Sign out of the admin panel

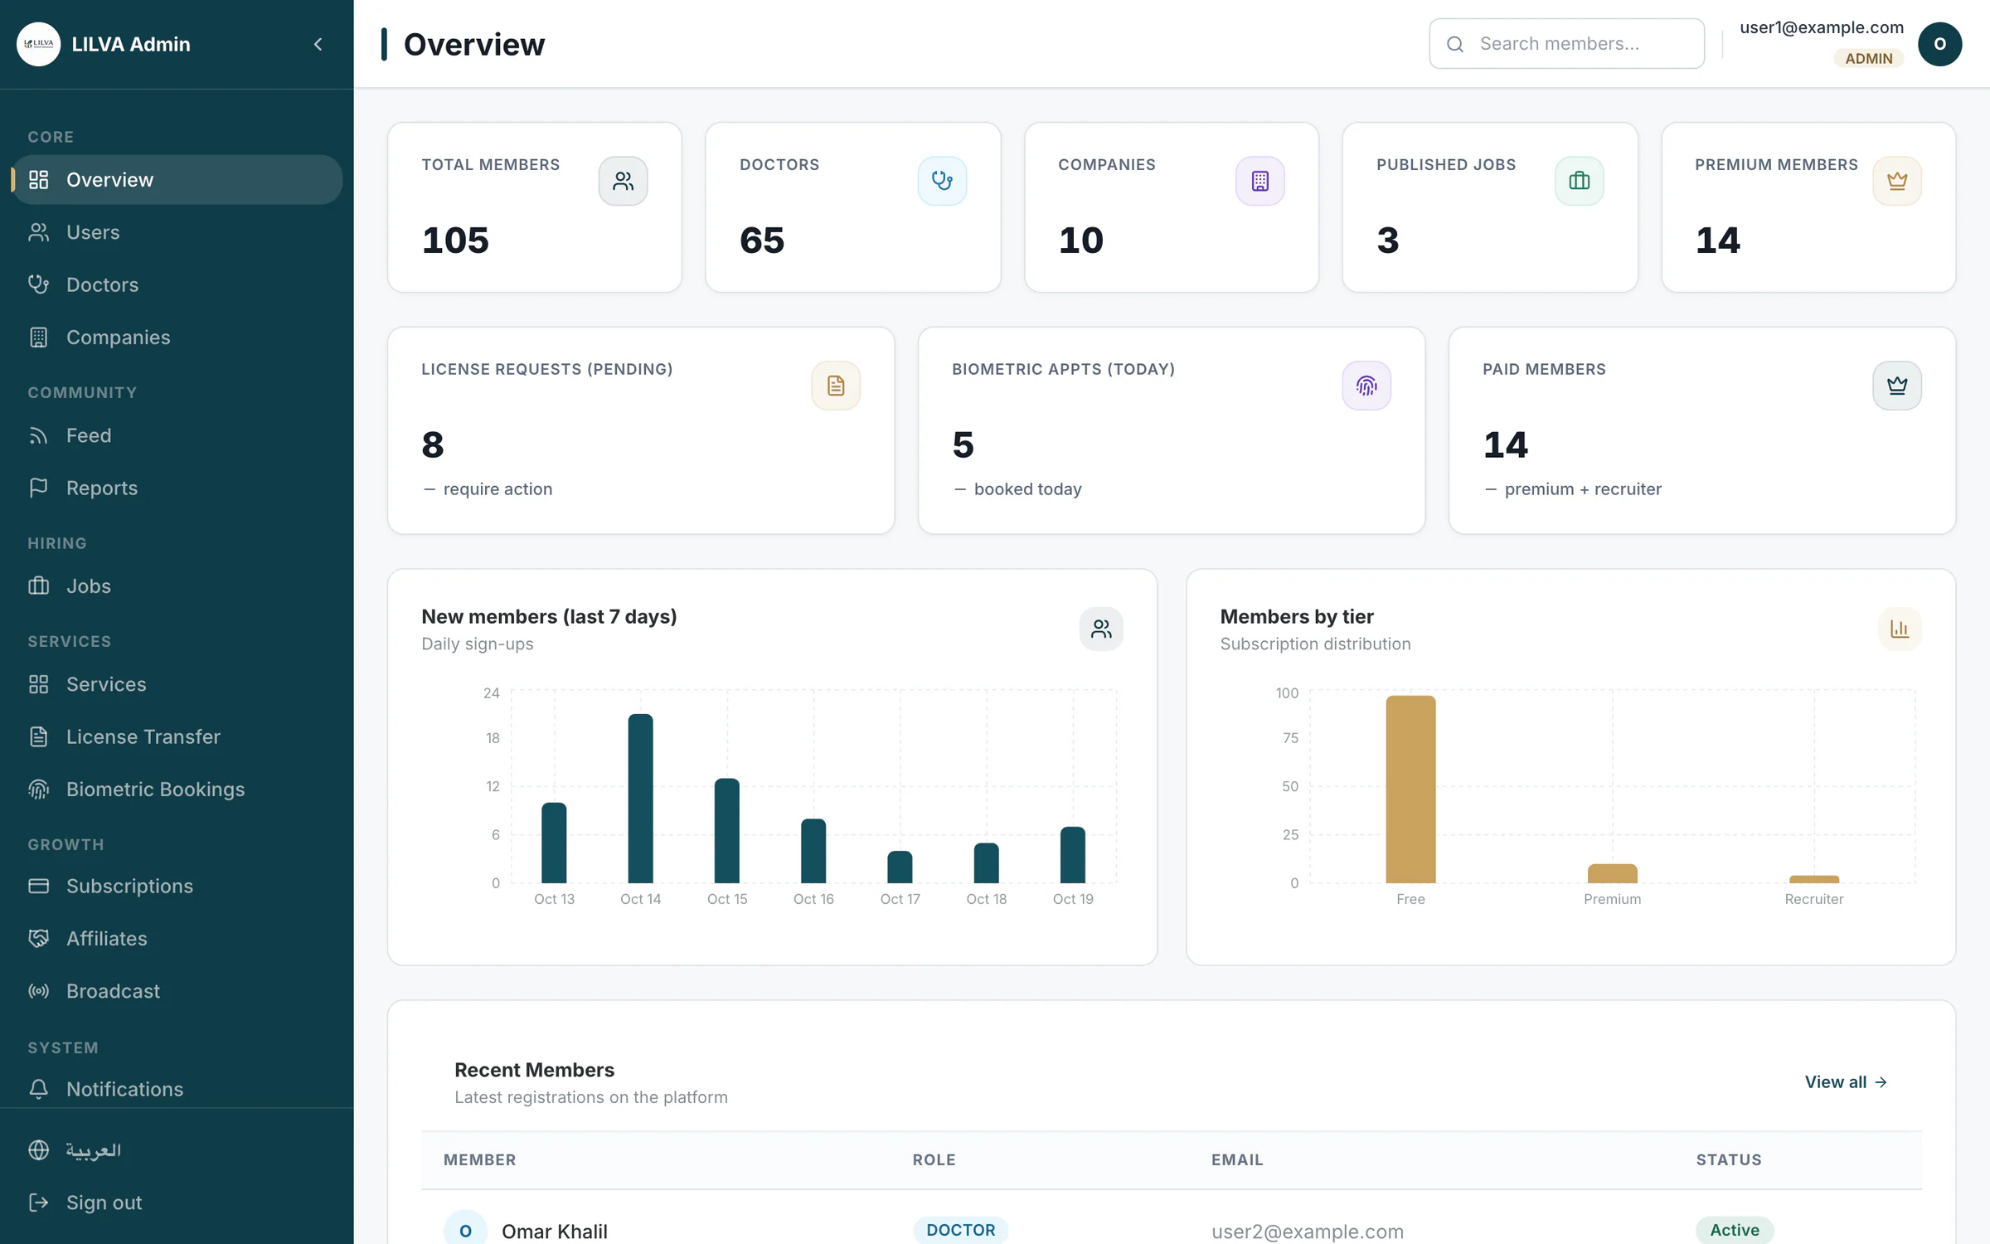177,1203
